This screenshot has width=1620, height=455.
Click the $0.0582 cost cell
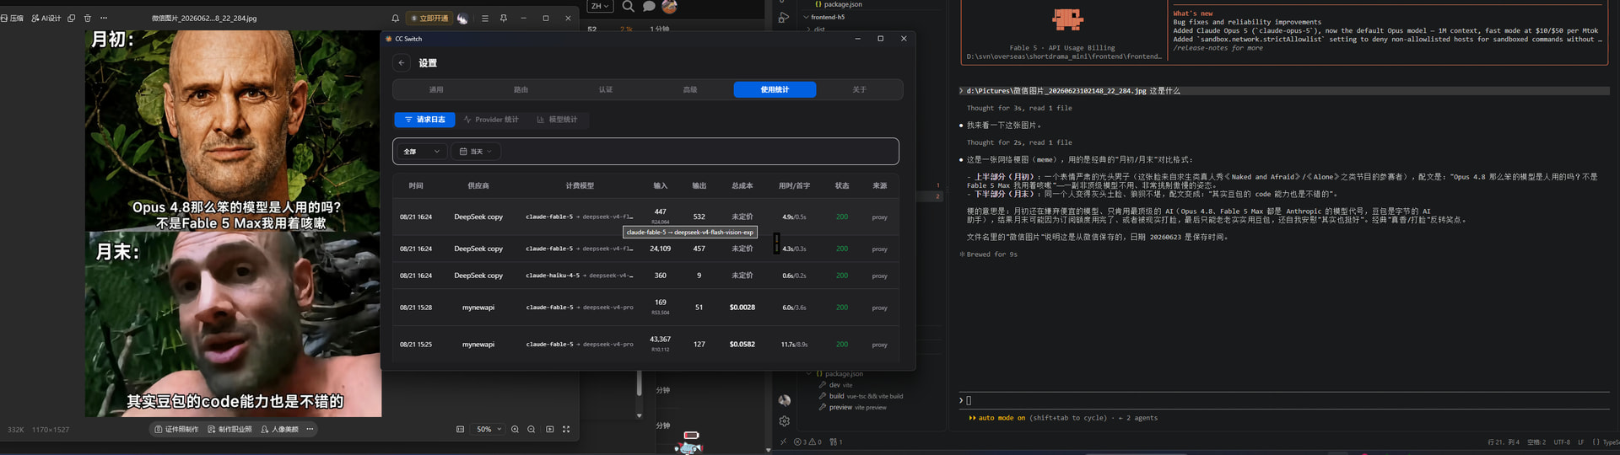742,345
